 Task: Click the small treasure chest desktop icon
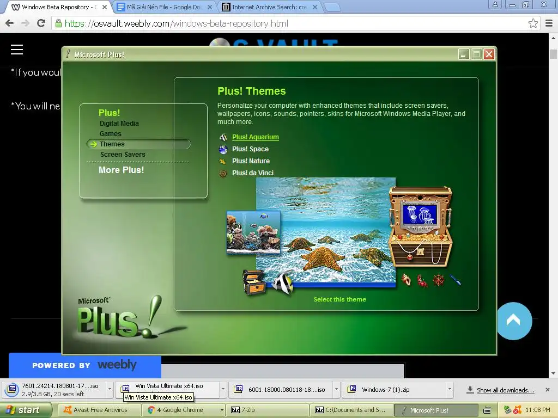click(254, 282)
